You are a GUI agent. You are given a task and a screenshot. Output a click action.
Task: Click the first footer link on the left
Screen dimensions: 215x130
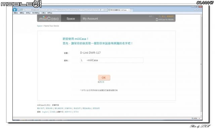coord(40,108)
